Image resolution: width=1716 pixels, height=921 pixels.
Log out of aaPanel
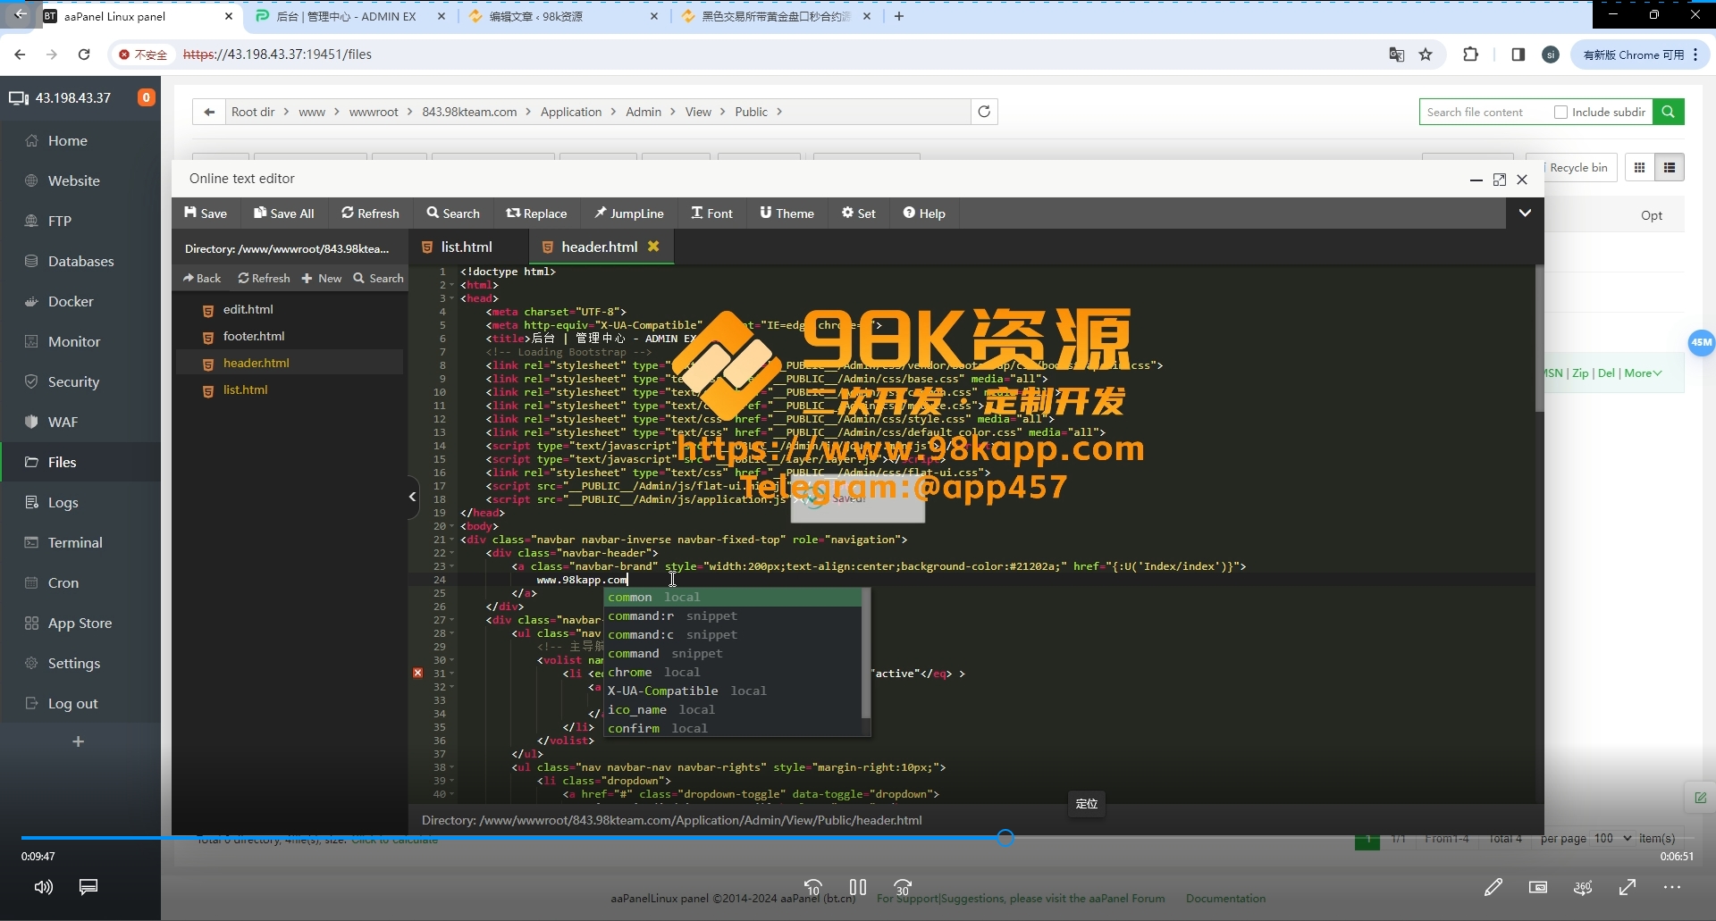click(72, 703)
